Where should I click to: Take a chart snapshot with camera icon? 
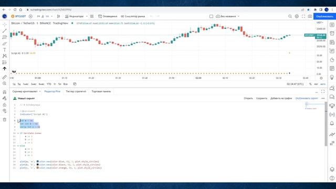click(x=310, y=16)
